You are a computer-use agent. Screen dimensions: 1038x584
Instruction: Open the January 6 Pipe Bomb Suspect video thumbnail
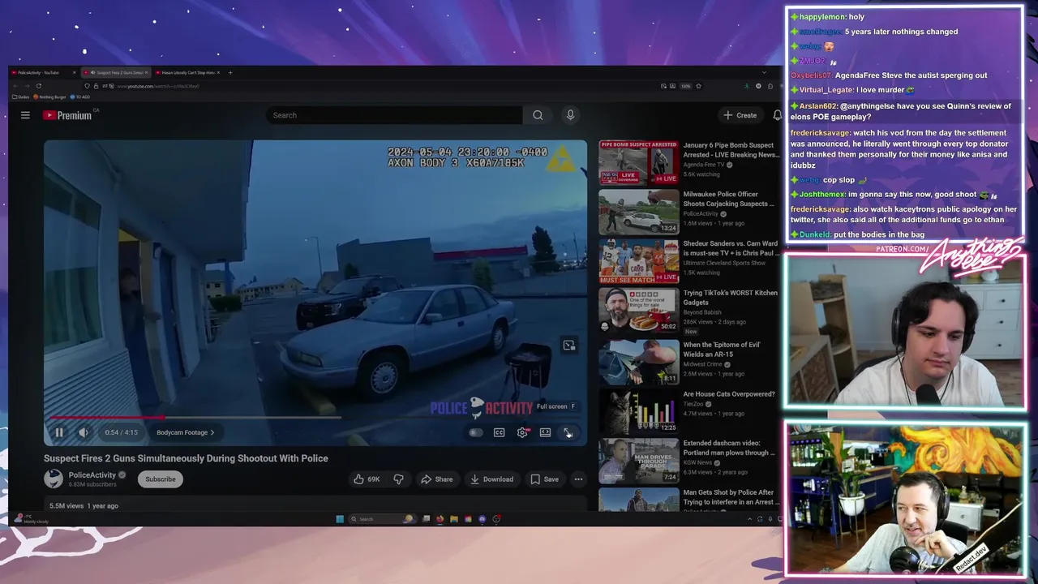pos(638,162)
